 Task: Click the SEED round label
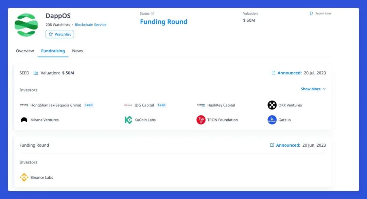[24, 73]
